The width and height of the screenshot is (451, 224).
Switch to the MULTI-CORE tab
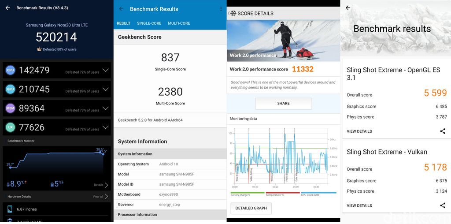pos(179,23)
